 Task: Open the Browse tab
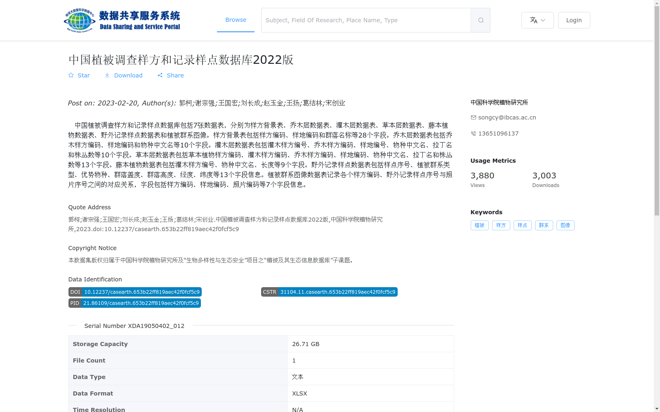coord(236,20)
